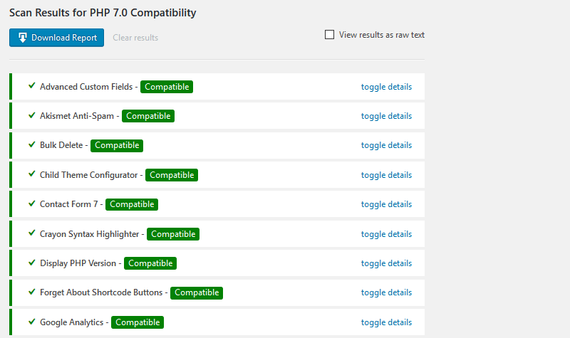Toggle details for Google Analytics
Viewport: 570px width, 338px height.
(386, 322)
